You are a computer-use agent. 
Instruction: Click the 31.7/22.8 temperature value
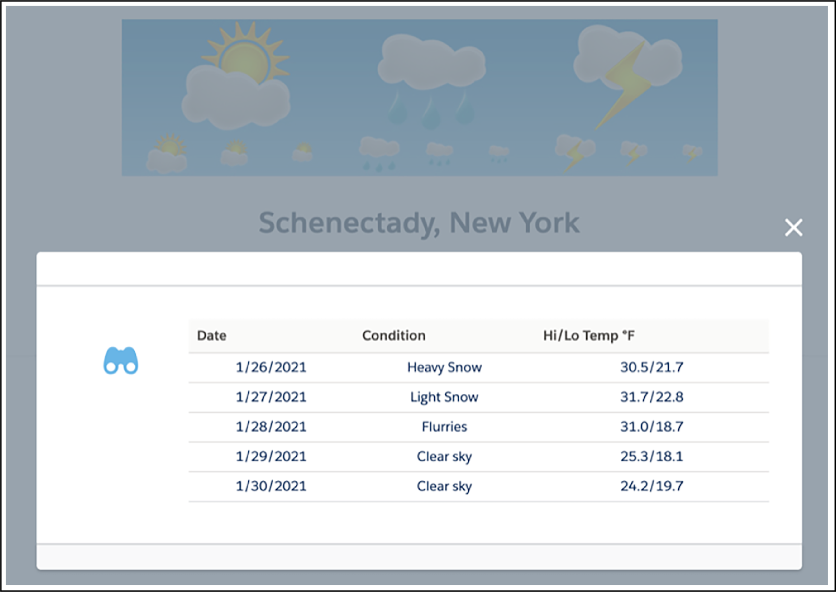[x=652, y=397]
